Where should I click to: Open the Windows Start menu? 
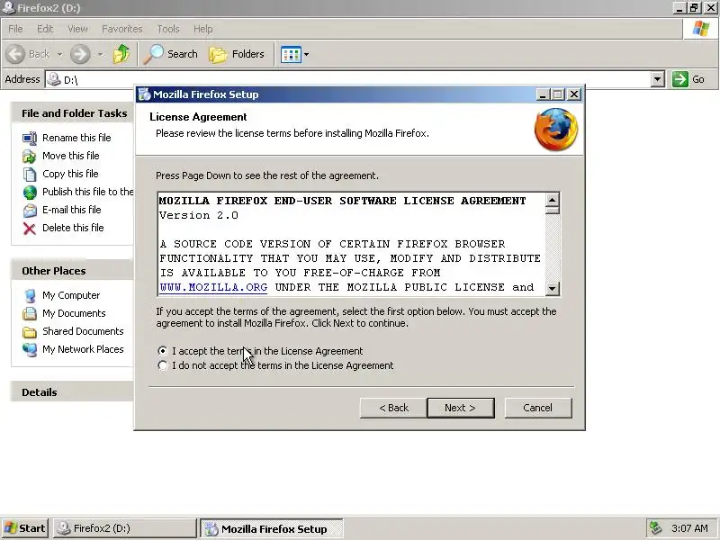pos(25,528)
